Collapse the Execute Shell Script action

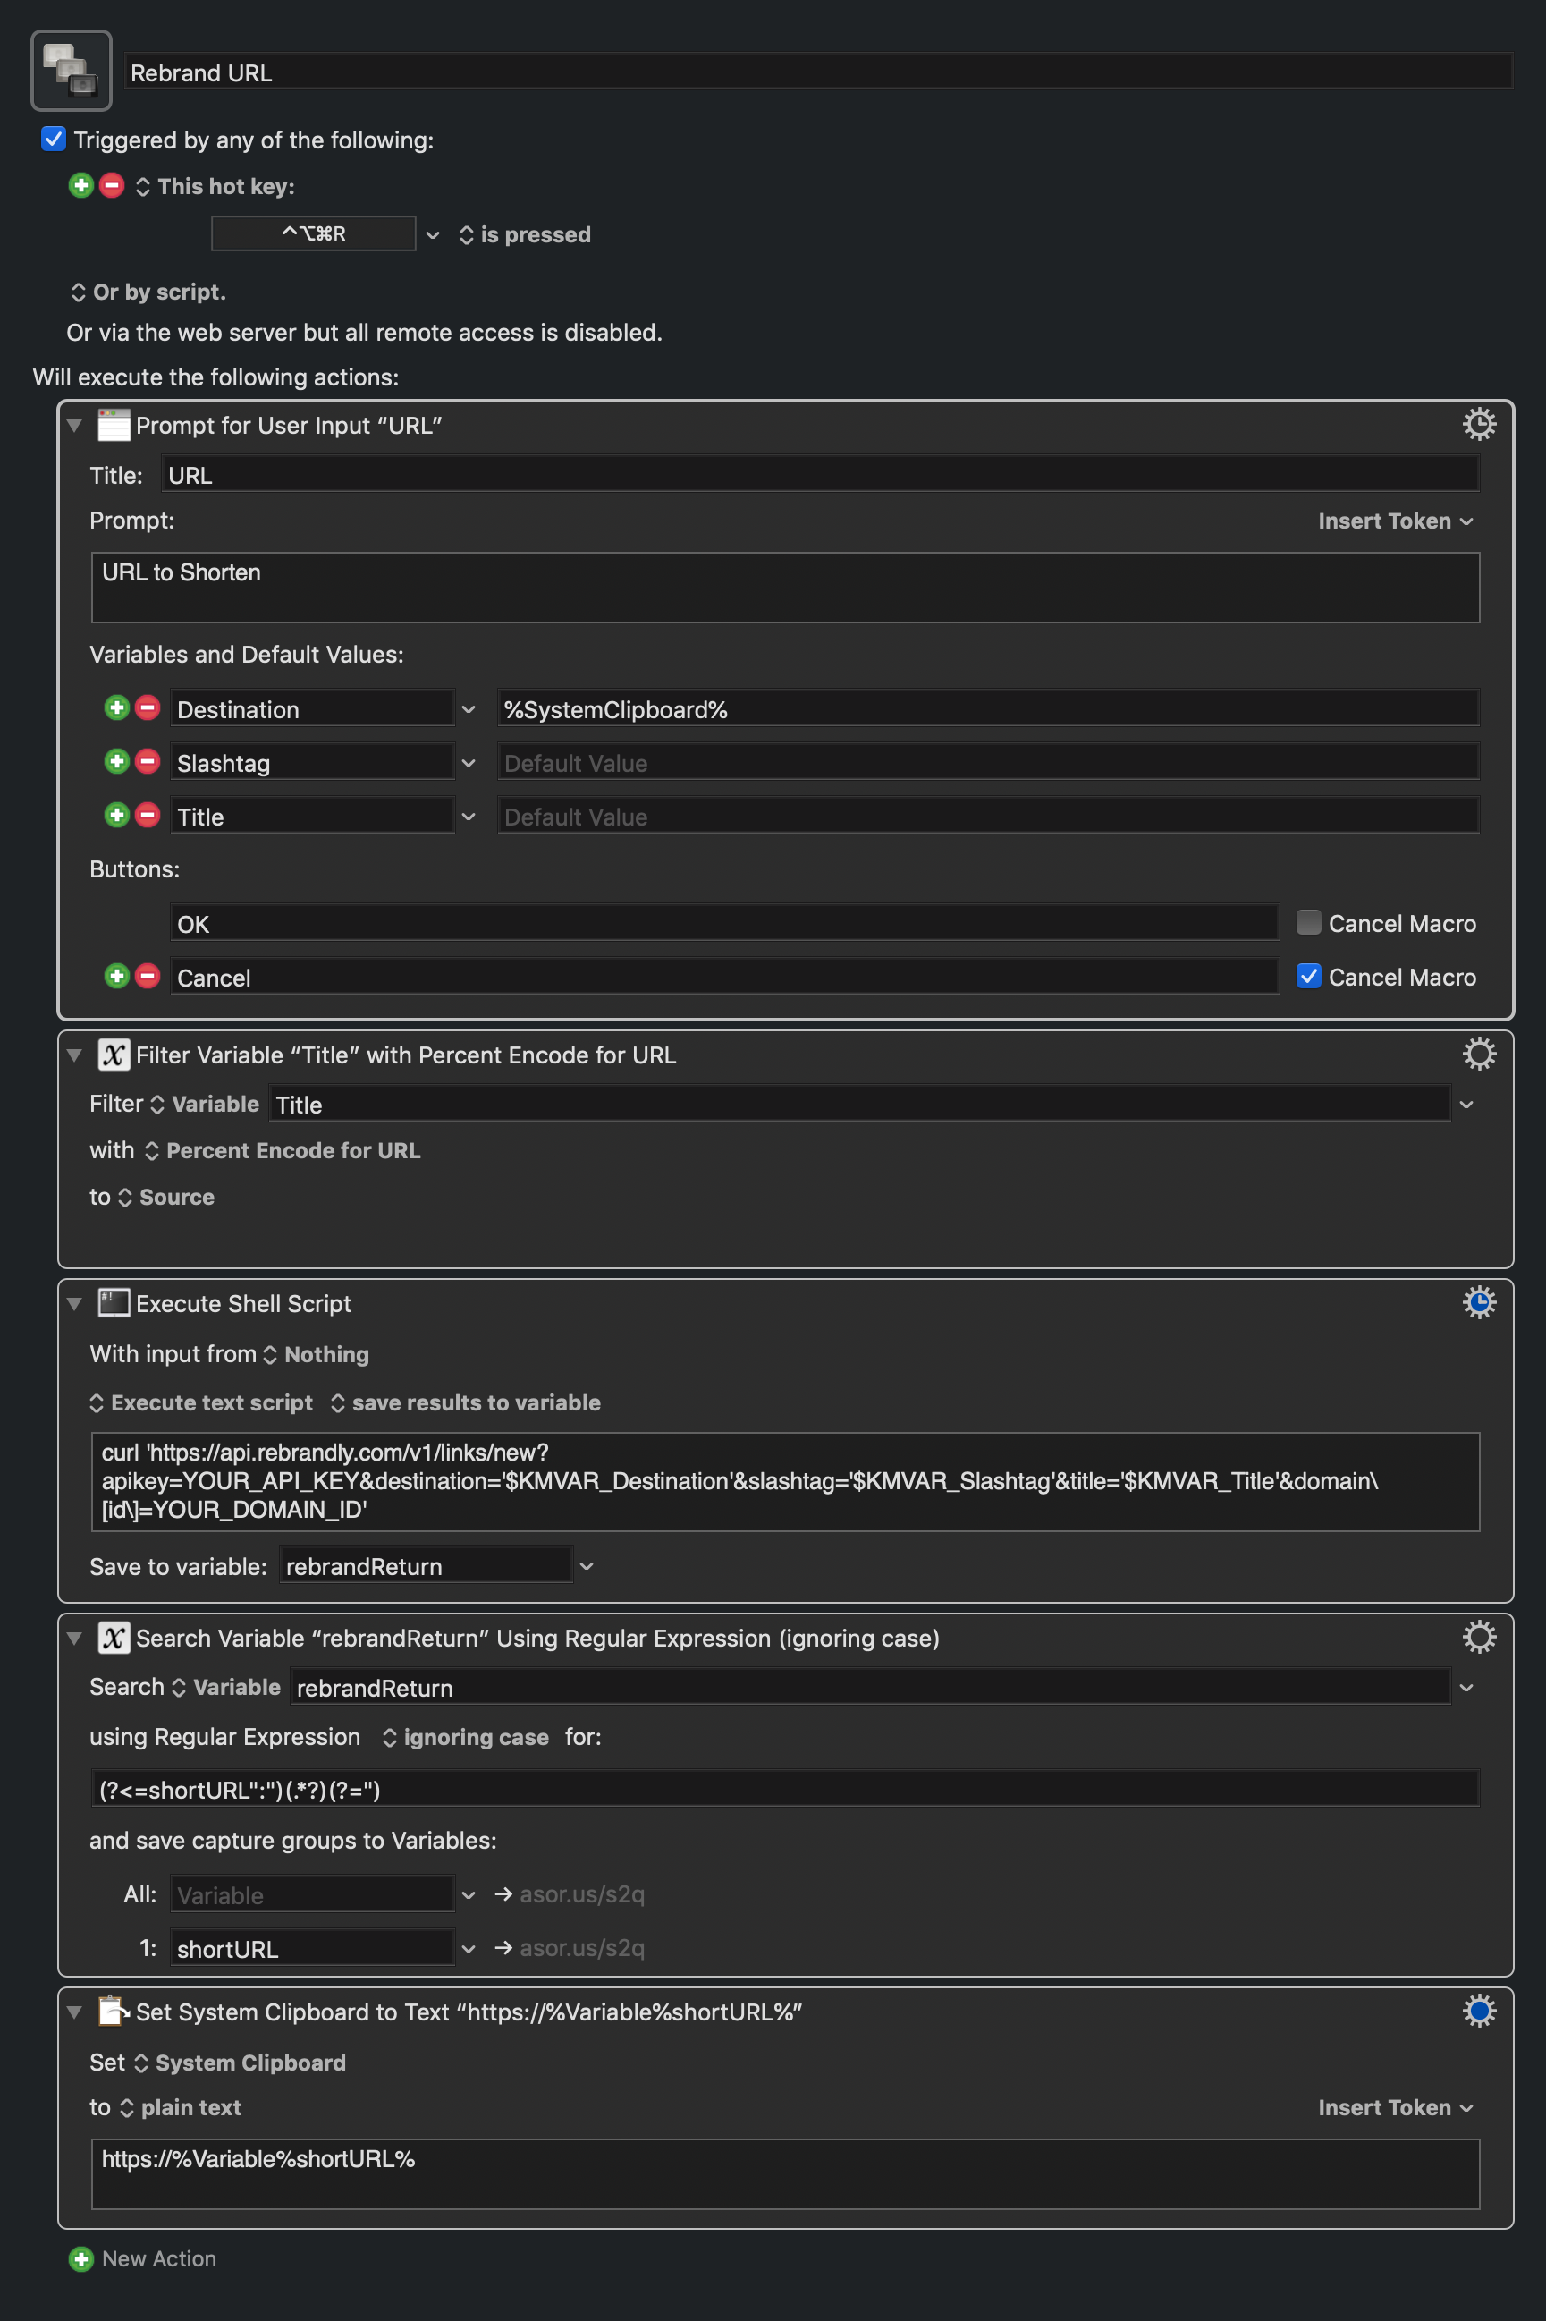tap(74, 1304)
